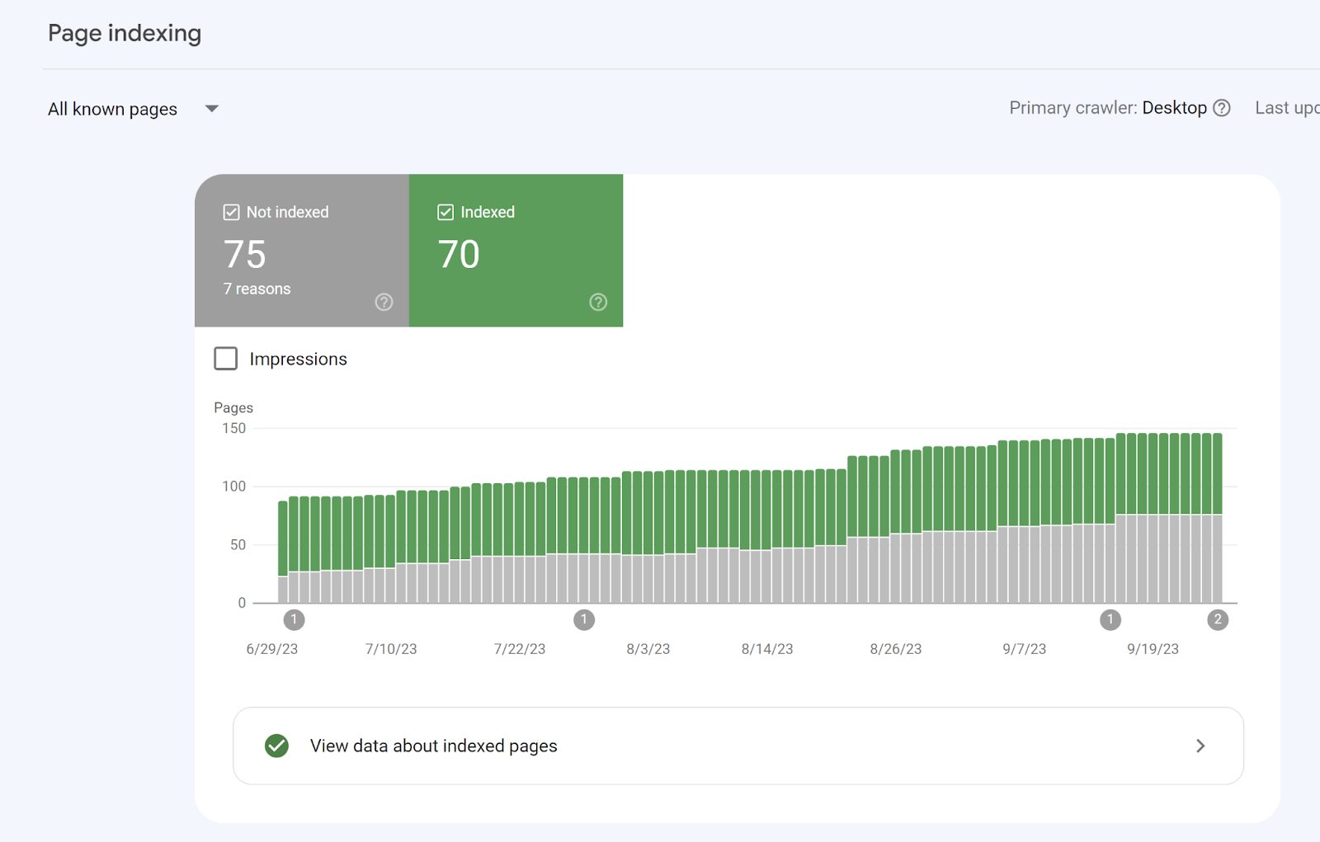Click annotation marker 1 near 7/22/23

(x=584, y=619)
